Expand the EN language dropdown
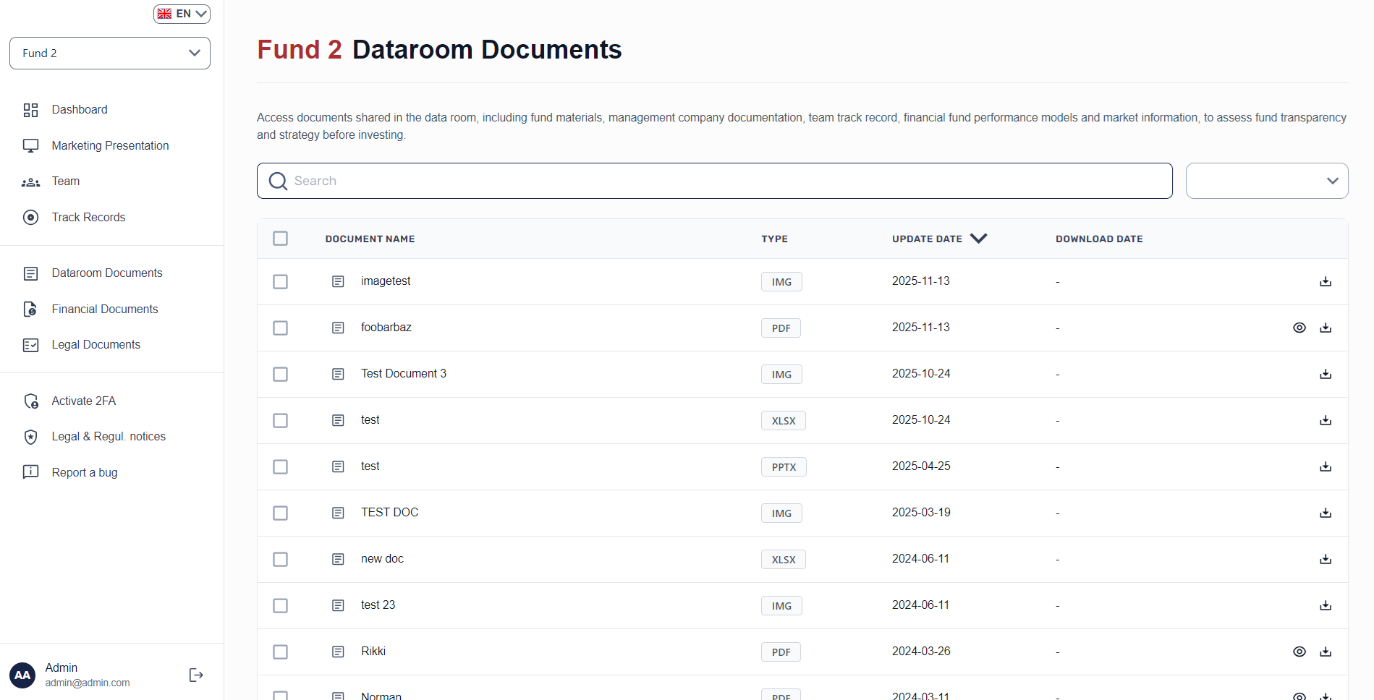 [182, 14]
